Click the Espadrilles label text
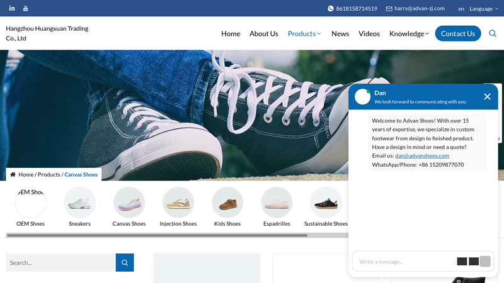 (277, 224)
